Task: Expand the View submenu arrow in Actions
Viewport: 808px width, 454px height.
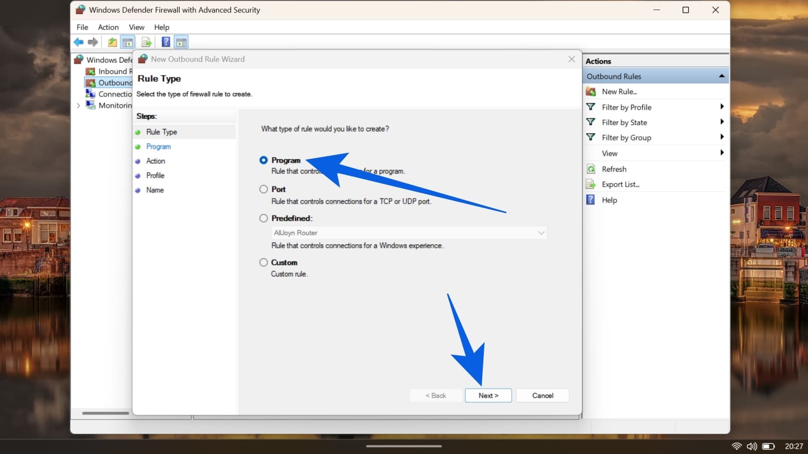Action: tap(721, 153)
